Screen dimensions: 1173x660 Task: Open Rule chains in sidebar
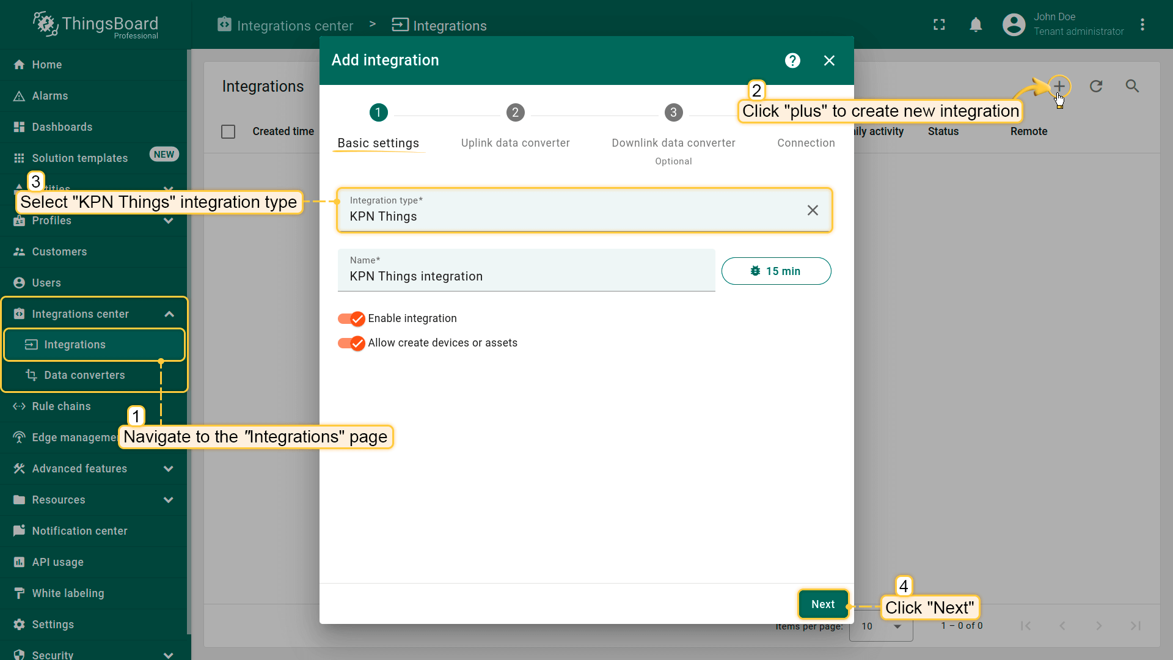(61, 406)
